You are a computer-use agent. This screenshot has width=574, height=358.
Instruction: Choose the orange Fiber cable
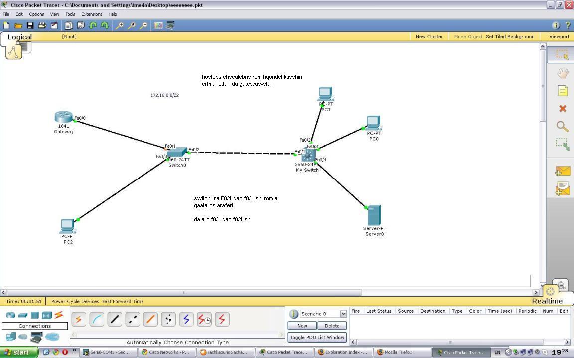click(150, 319)
